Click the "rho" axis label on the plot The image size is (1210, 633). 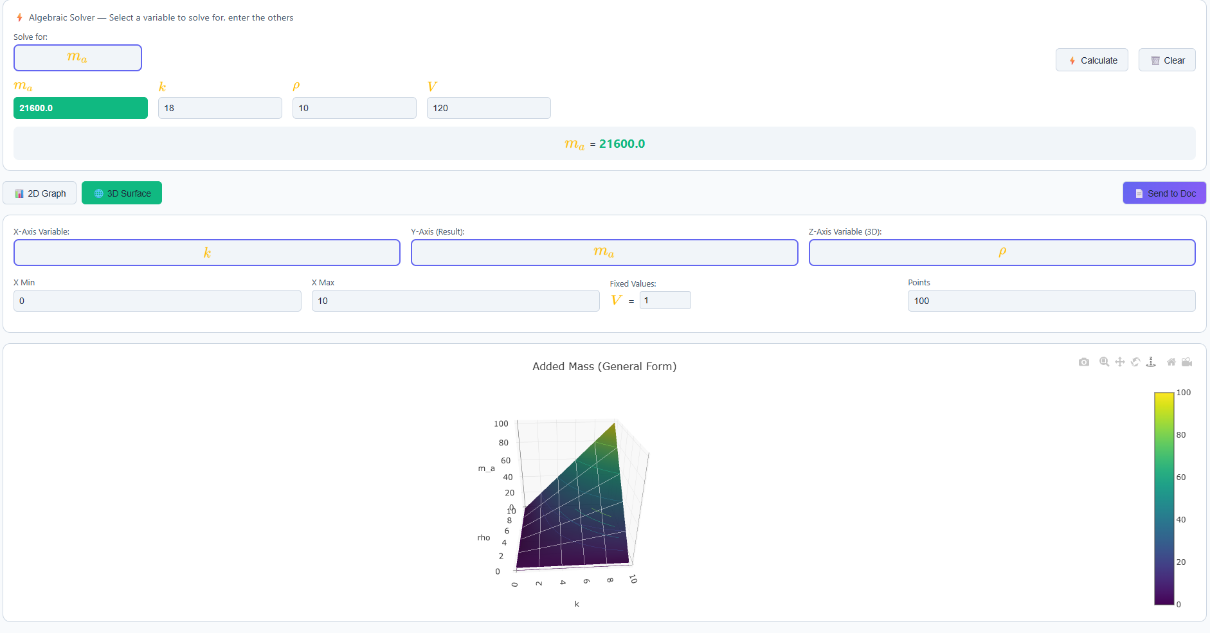tap(483, 538)
